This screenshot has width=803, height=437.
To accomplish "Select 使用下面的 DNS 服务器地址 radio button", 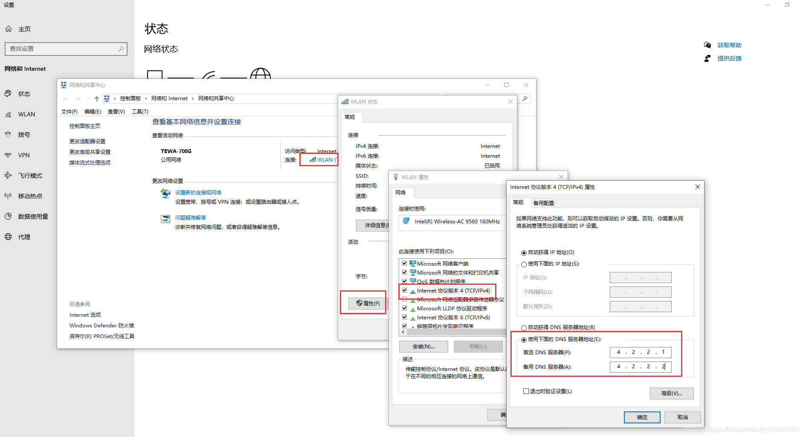I will click(x=524, y=340).
